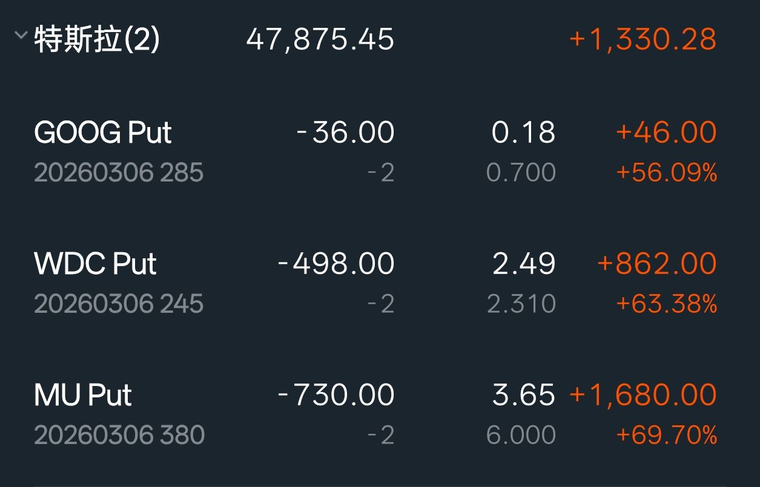Click GOOG contract 20260306 285

click(119, 173)
